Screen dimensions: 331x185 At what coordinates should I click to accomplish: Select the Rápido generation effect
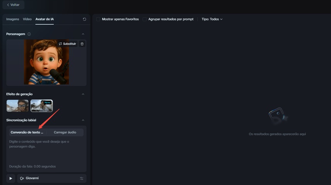coord(41,105)
